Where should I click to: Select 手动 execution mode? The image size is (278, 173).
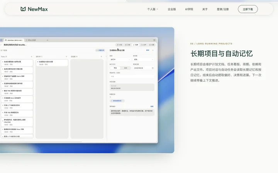(x=115, y=68)
